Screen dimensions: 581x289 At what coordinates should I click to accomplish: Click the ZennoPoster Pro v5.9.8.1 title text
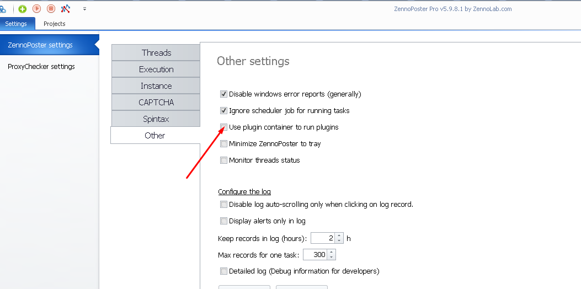[453, 9]
